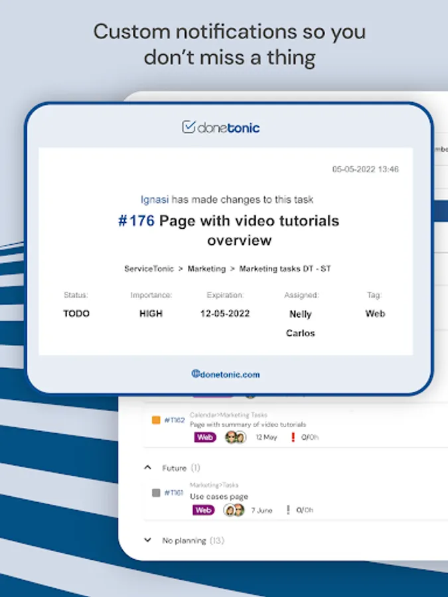Image resolution: width=448 pixels, height=597 pixels.
Task: Click the 7 June due date
Action: tap(261, 510)
